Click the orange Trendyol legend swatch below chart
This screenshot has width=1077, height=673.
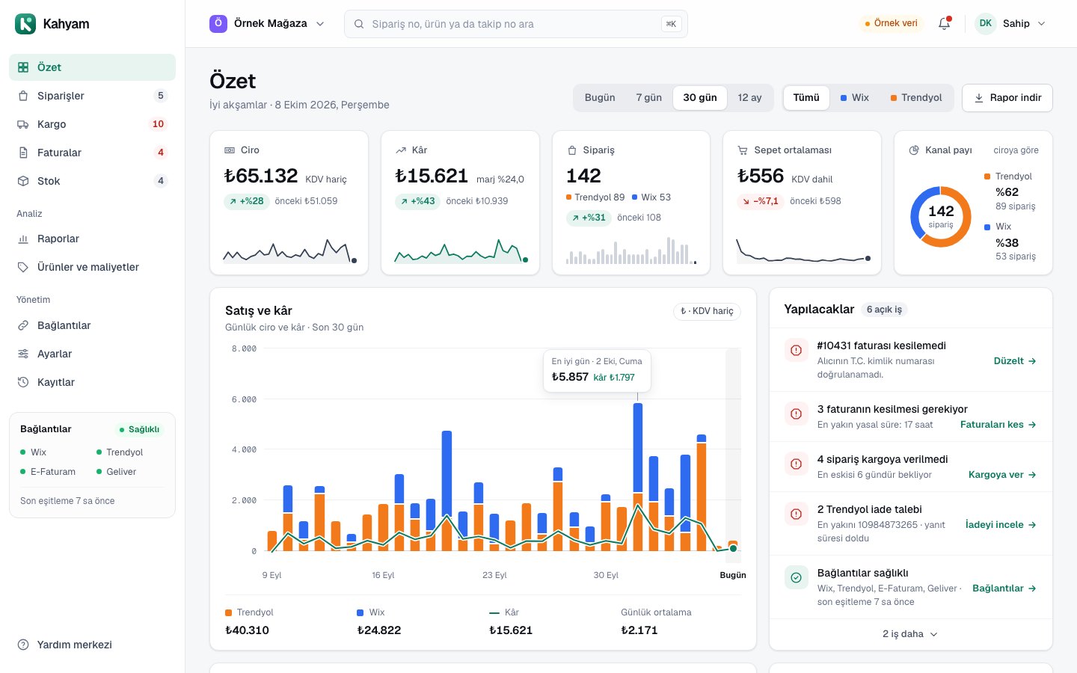tap(228, 612)
